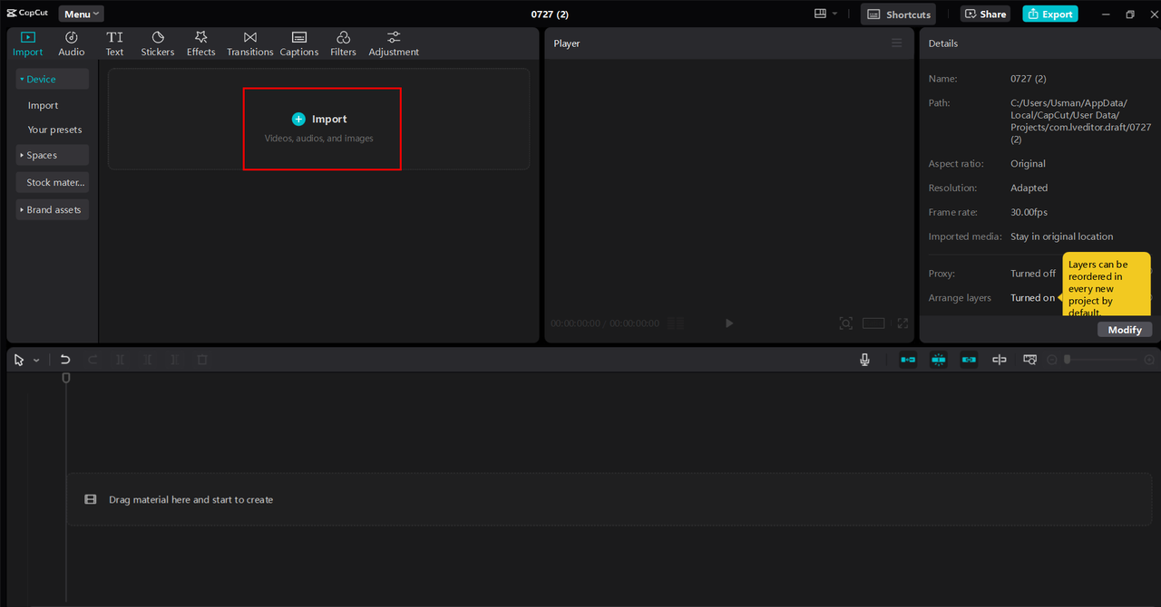Expand the Brand assets section
This screenshot has width=1161, height=607.
point(52,209)
